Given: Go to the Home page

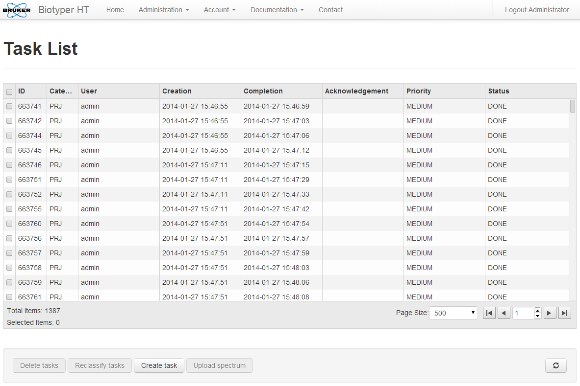Looking at the screenshot, I should coord(115,10).
